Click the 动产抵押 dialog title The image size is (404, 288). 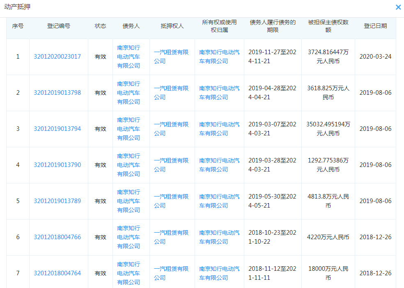coord(17,7)
